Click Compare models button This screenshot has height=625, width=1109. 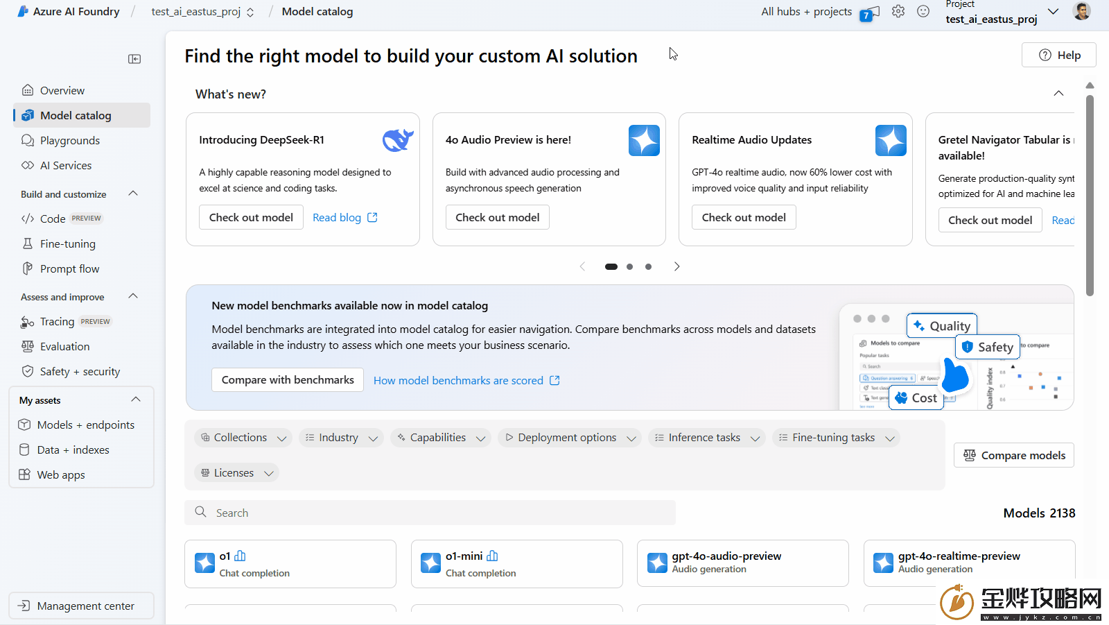pyautogui.click(x=1014, y=455)
